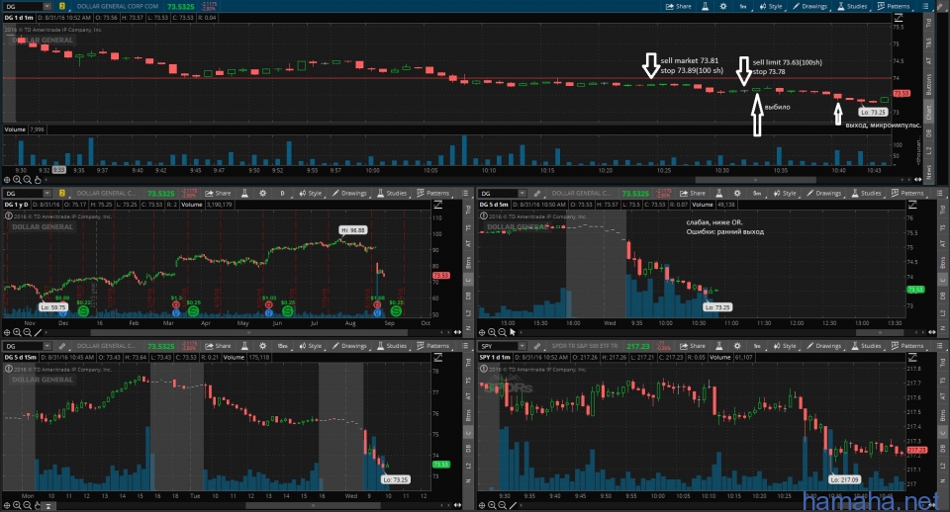
Task: Open the Style menu in the DG daily chart toolbar
Action: [x=311, y=193]
